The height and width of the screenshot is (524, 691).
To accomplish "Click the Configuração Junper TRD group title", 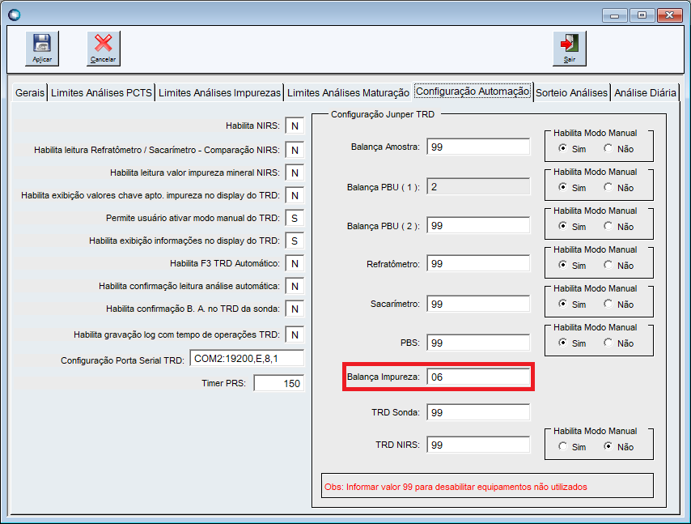I will pos(383,114).
